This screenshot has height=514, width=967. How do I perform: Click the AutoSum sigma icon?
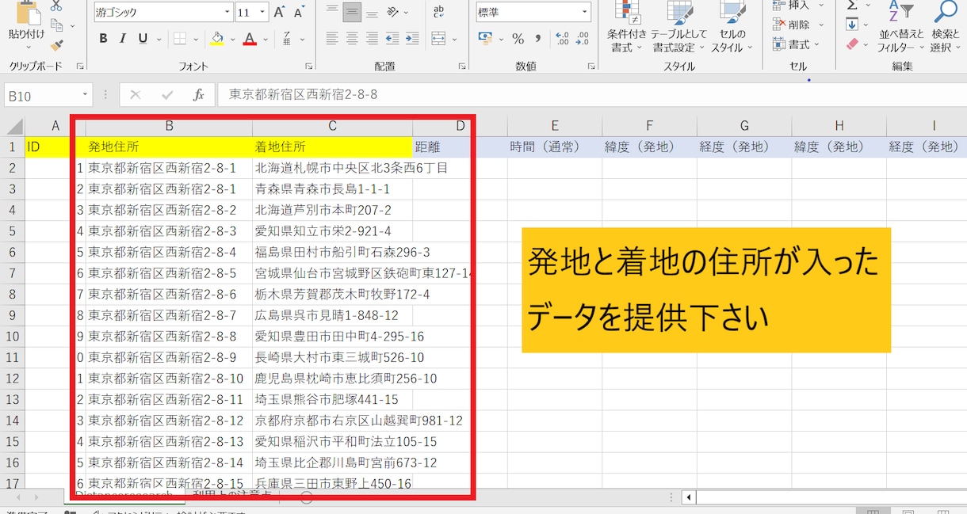pos(852,6)
